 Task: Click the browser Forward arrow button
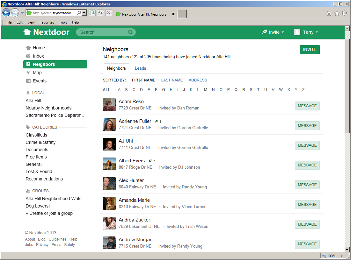coord(15,13)
